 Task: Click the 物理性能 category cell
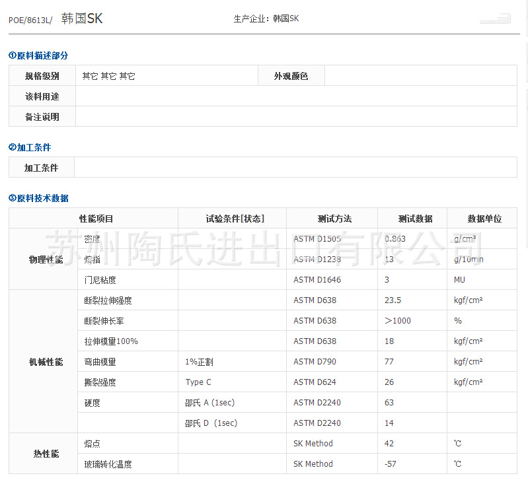[x=44, y=259]
